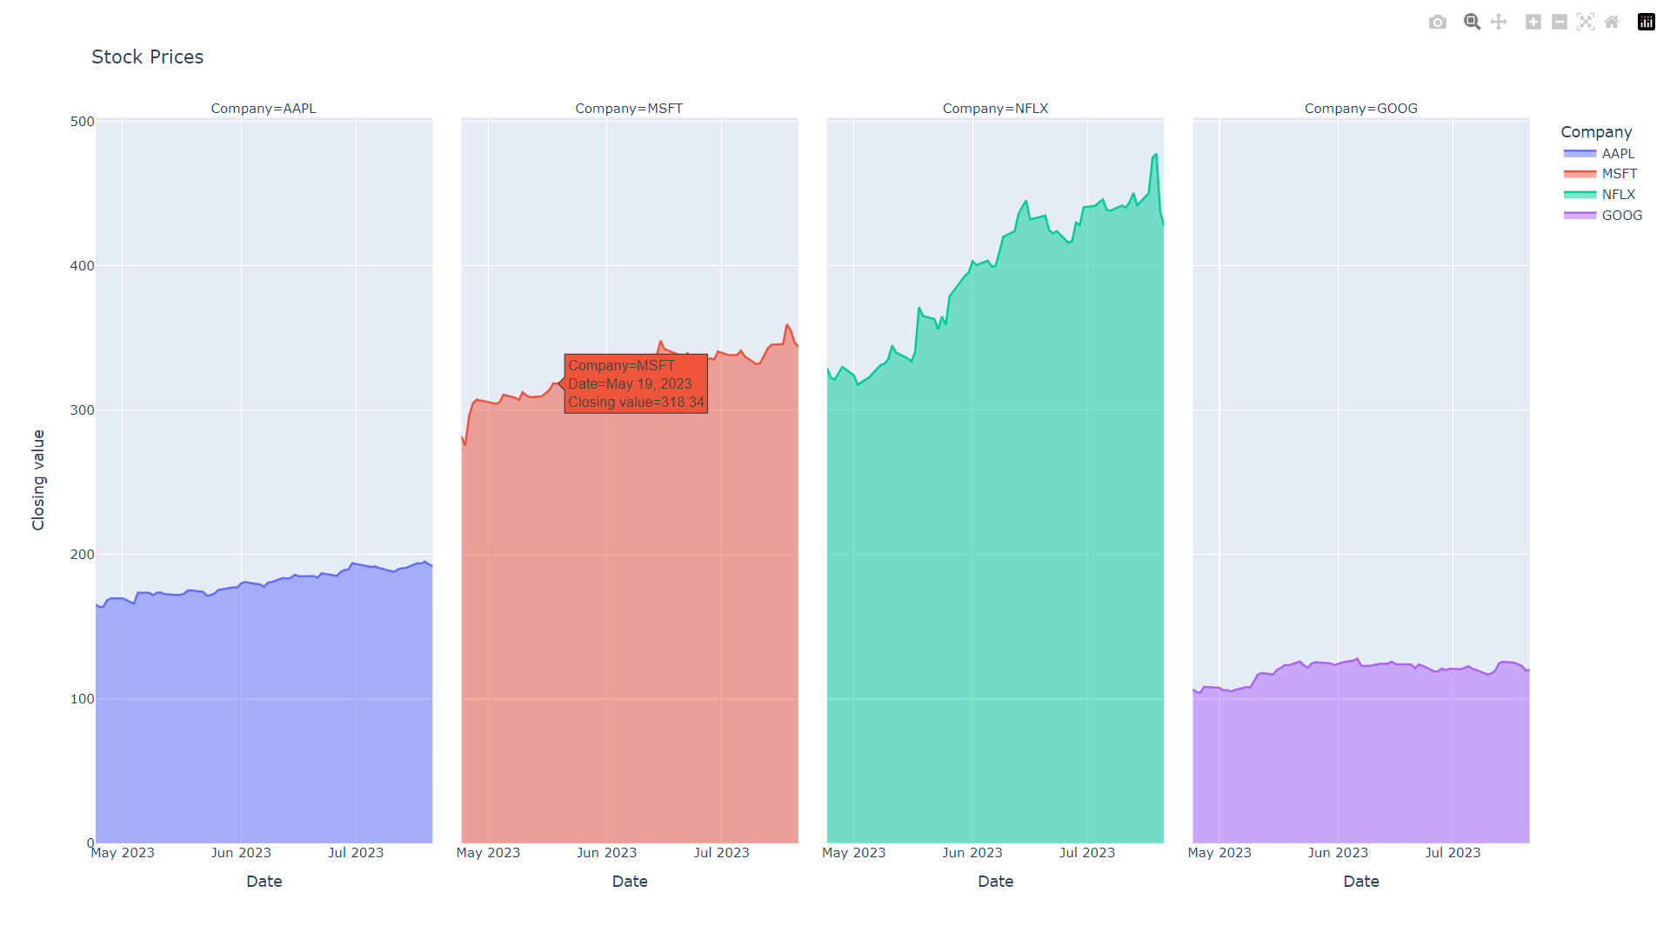This screenshot has height=939, width=1670.
Task: Click the Date label under the GOOG subplot
Action: coord(1360,881)
